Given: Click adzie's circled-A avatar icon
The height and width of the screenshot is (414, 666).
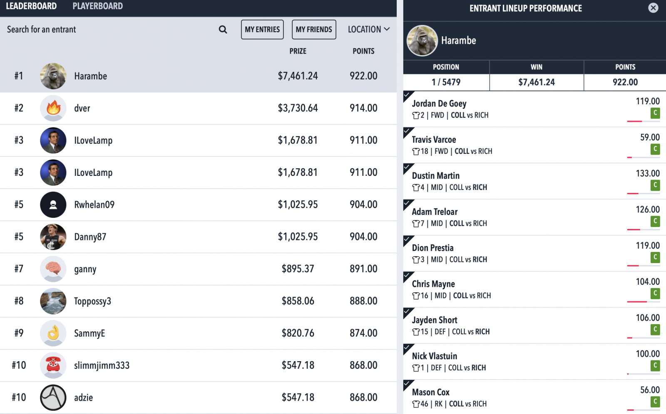Looking at the screenshot, I should click(x=53, y=397).
